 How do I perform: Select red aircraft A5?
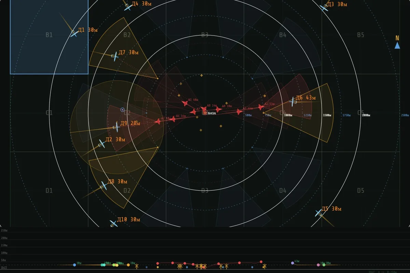point(185,103)
